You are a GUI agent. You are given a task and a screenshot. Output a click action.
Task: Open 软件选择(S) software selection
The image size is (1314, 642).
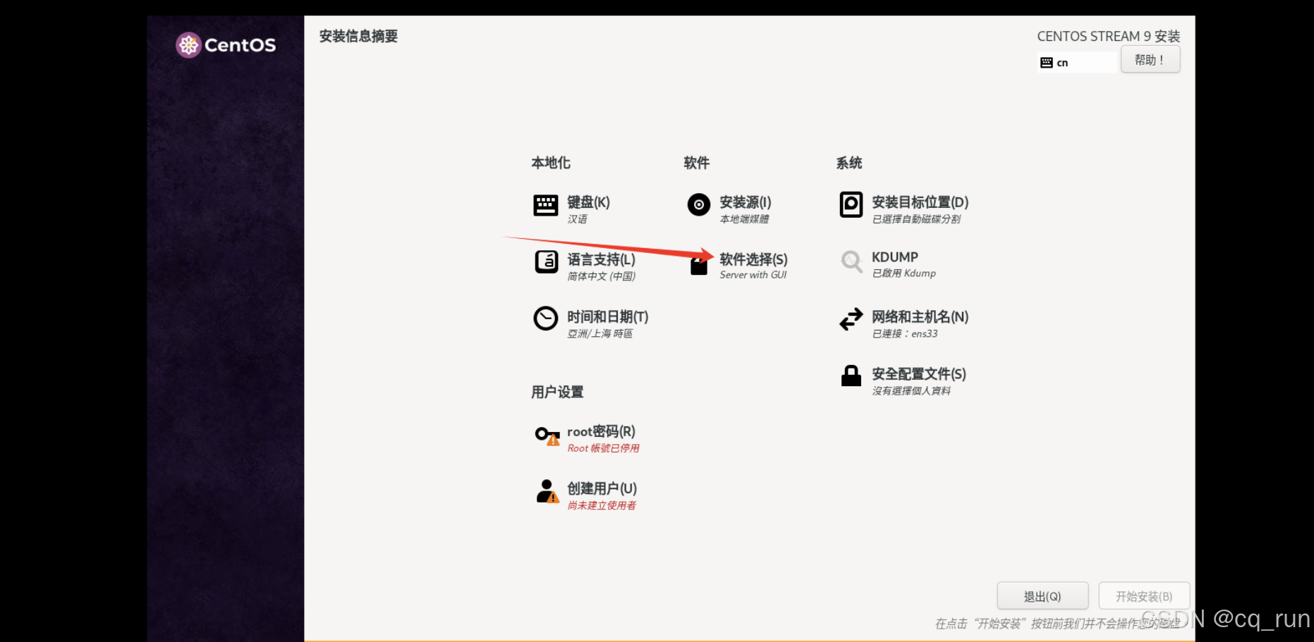tap(753, 259)
